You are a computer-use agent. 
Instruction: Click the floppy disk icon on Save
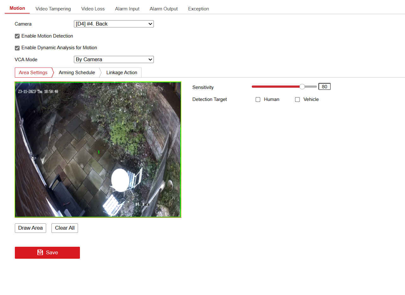pos(40,252)
